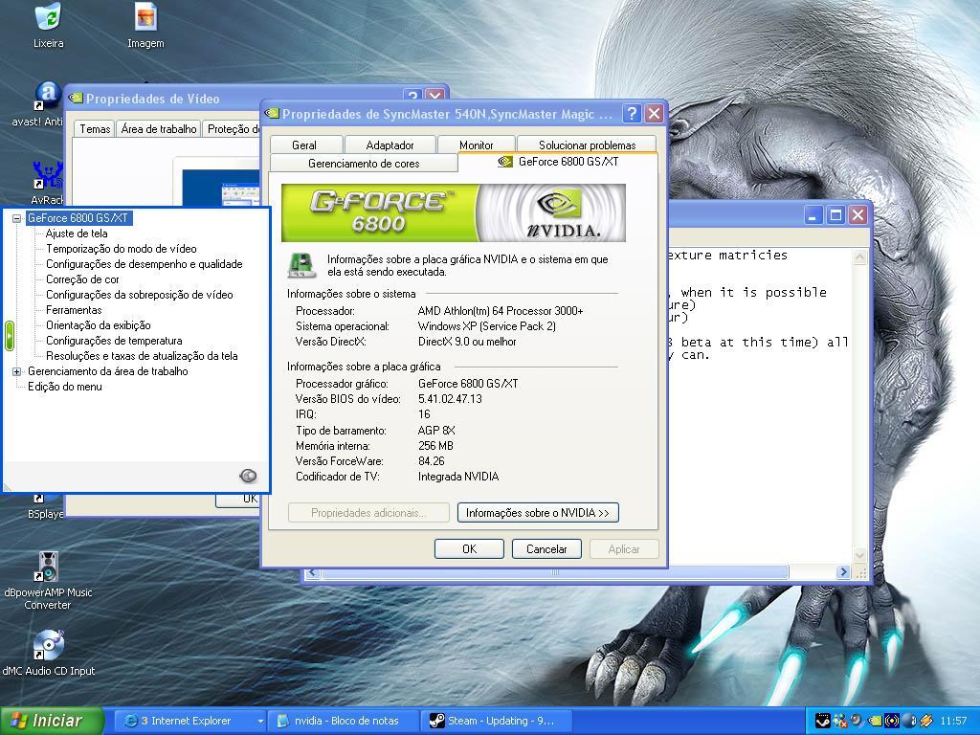Click the orange pencil tray icon
The height and width of the screenshot is (735, 980).
point(926,721)
